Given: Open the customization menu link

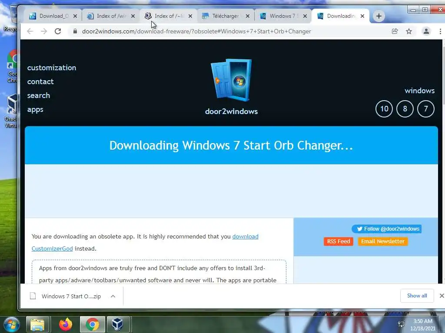Looking at the screenshot, I should point(52,68).
